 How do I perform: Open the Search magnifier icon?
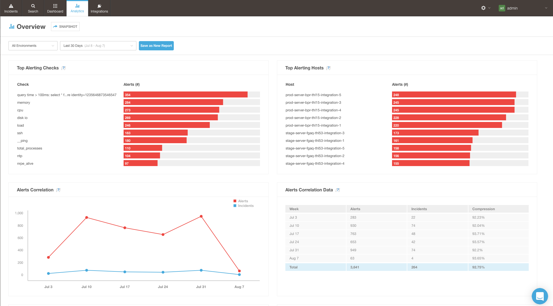(33, 6)
